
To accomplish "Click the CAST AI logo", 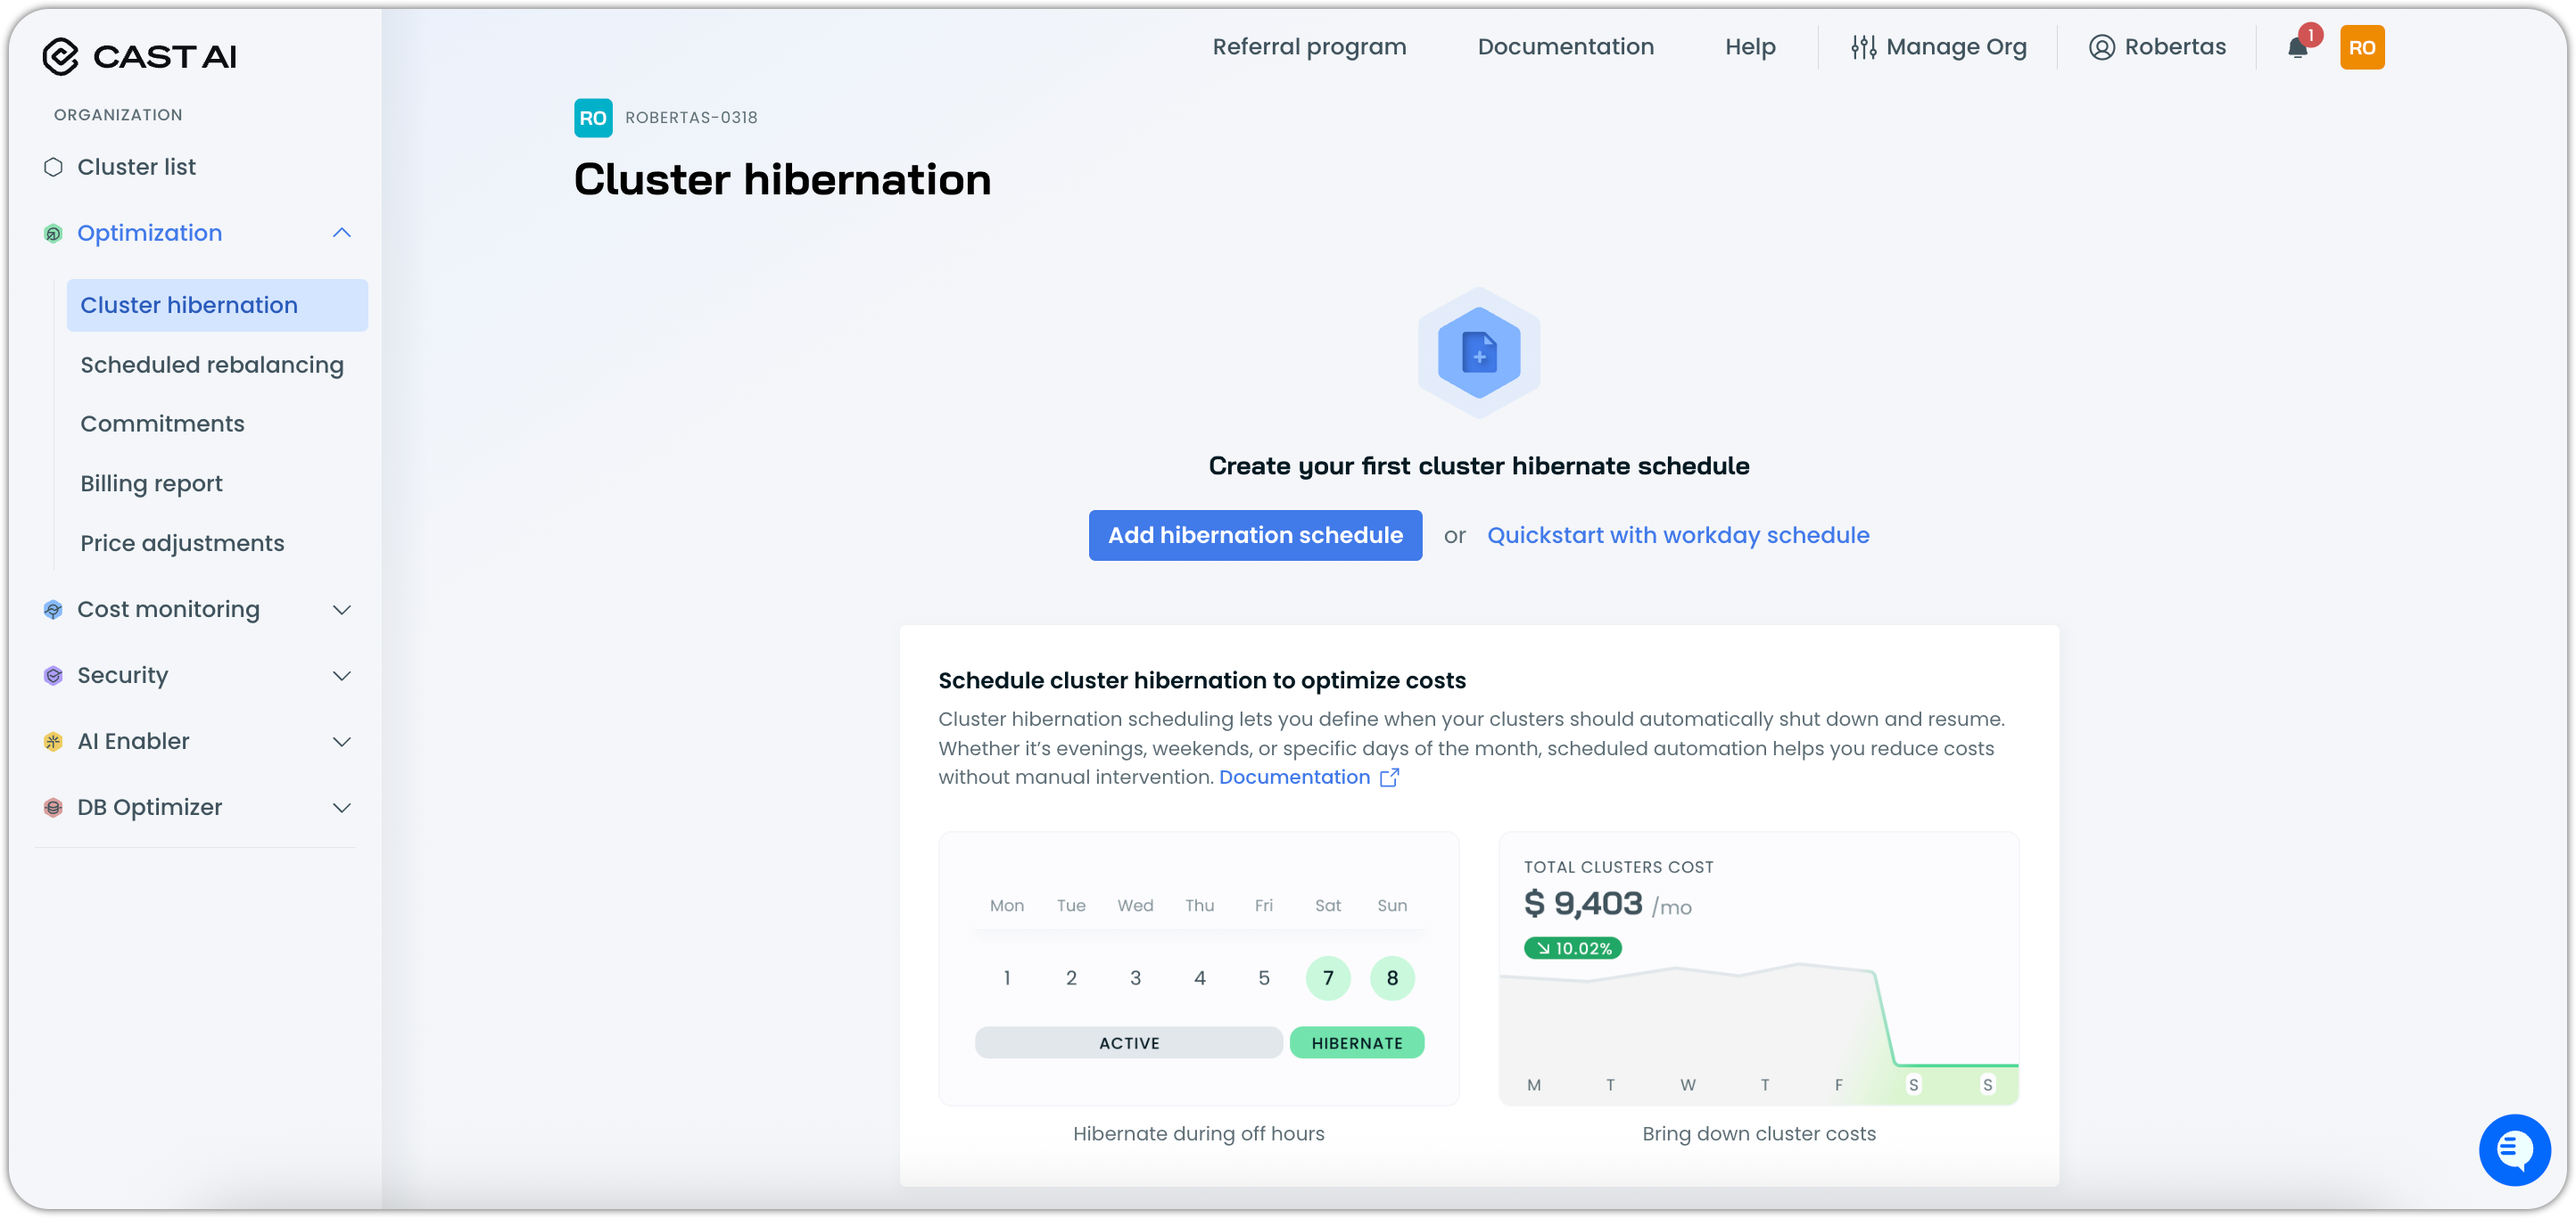I will click(139, 57).
